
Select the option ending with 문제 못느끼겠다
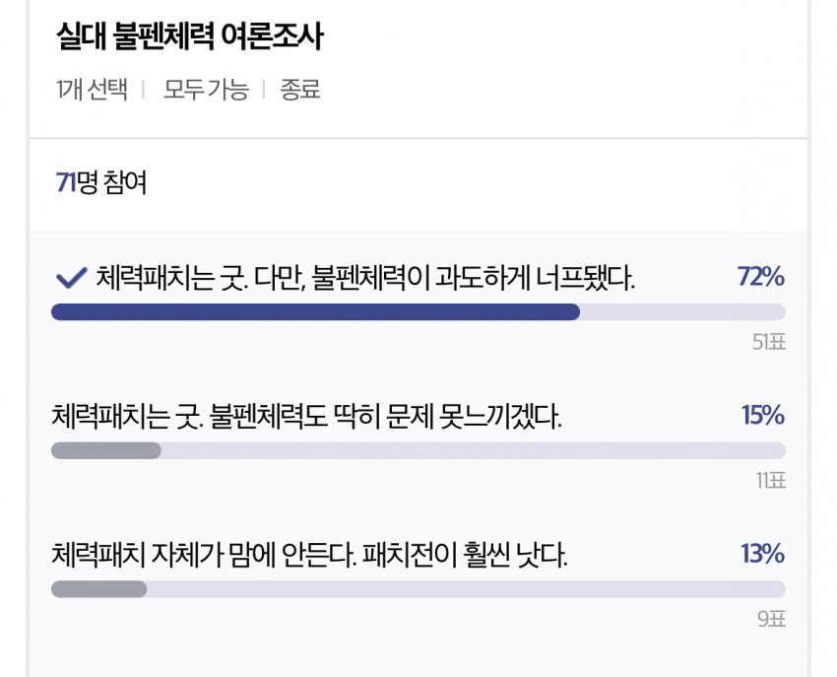coord(306,417)
